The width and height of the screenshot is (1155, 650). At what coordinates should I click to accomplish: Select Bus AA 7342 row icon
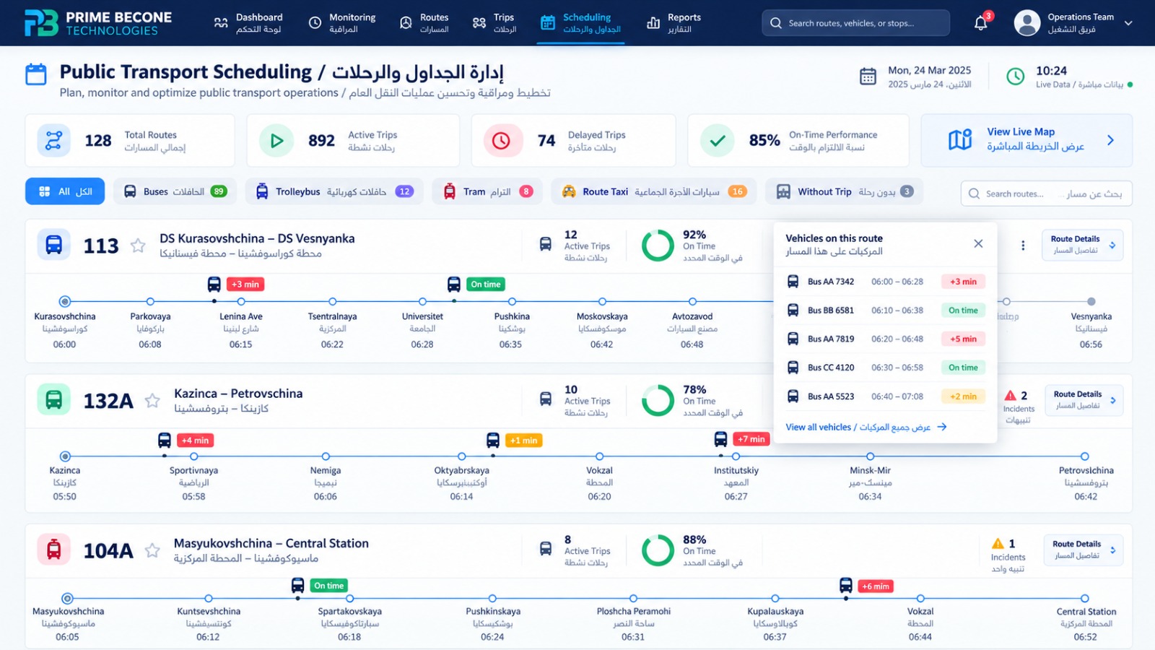pos(793,282)
